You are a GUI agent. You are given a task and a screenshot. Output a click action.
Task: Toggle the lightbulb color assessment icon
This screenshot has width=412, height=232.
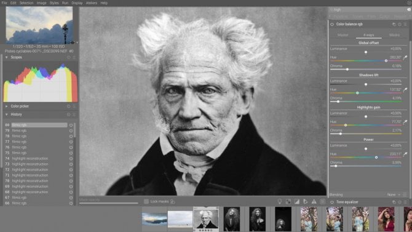point(280,201)
